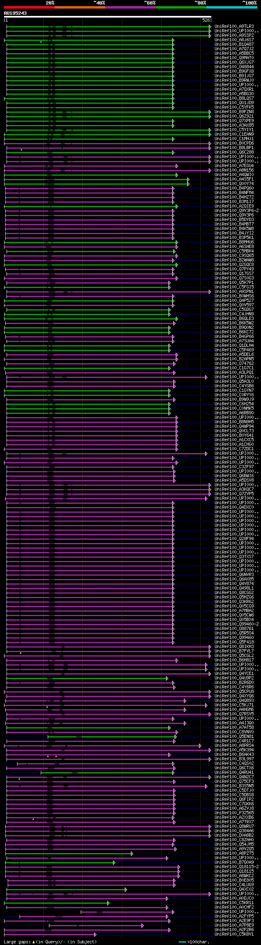Click the UniRef100_C5YIY1 label
This screenshot has width=261, height=945.
(x=234, y=130)
